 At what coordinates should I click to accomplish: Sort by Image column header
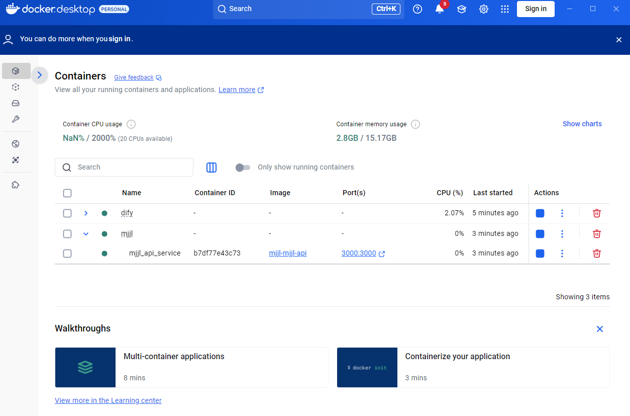pyautogui.click(x=280, y=193)
